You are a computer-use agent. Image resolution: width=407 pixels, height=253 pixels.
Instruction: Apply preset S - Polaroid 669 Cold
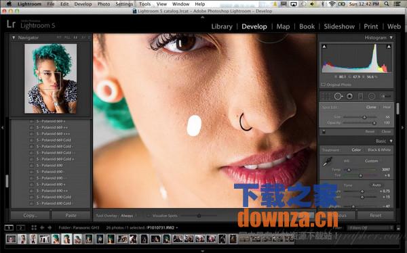[54, 140]
